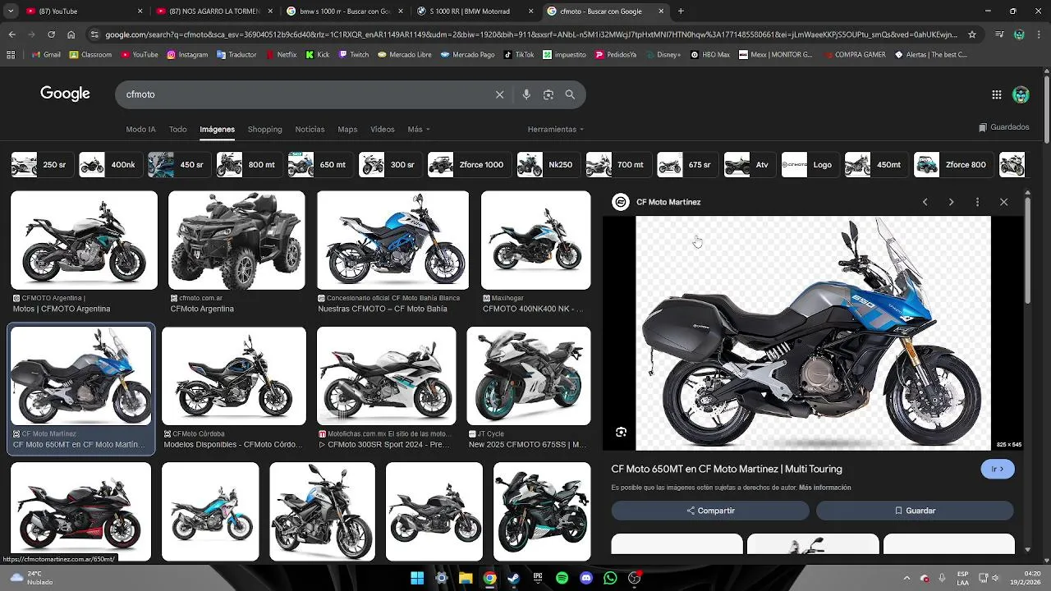Expand the Más dropdown
1051x591 pixels.
click(419, 130)
